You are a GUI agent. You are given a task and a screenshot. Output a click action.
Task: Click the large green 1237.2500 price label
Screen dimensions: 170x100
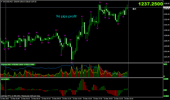coord(151,4)
